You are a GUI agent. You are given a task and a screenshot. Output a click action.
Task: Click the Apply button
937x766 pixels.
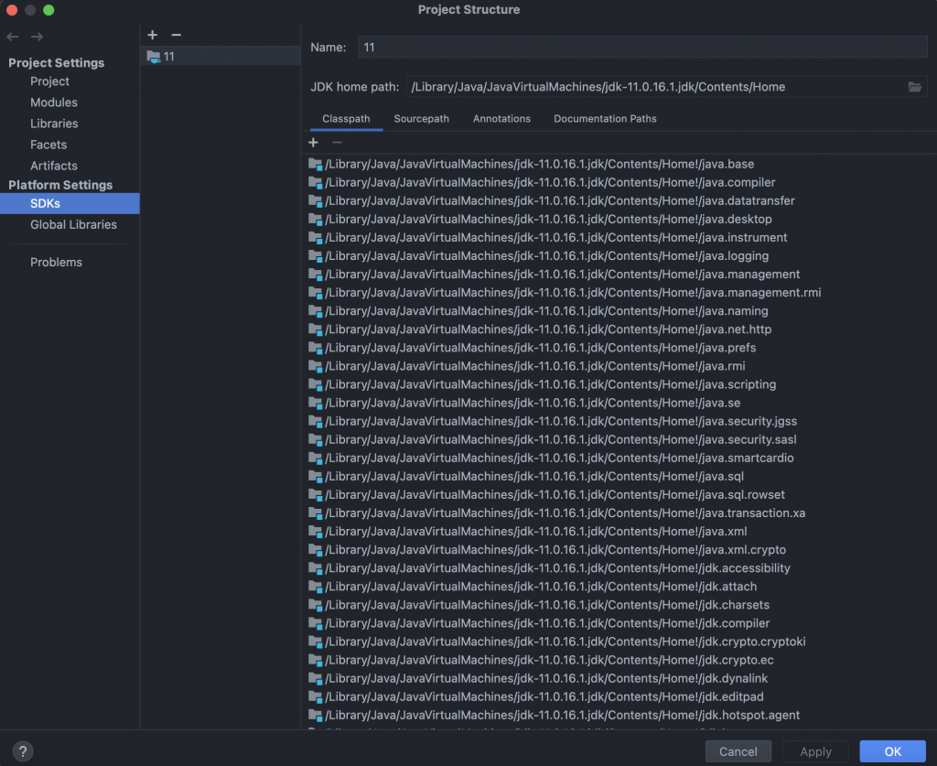point(815,751)
